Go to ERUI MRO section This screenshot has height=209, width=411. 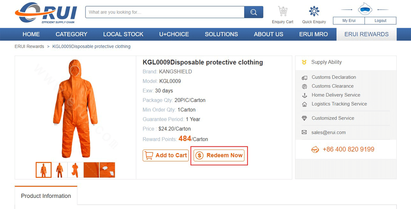click(x=314, y=34)
